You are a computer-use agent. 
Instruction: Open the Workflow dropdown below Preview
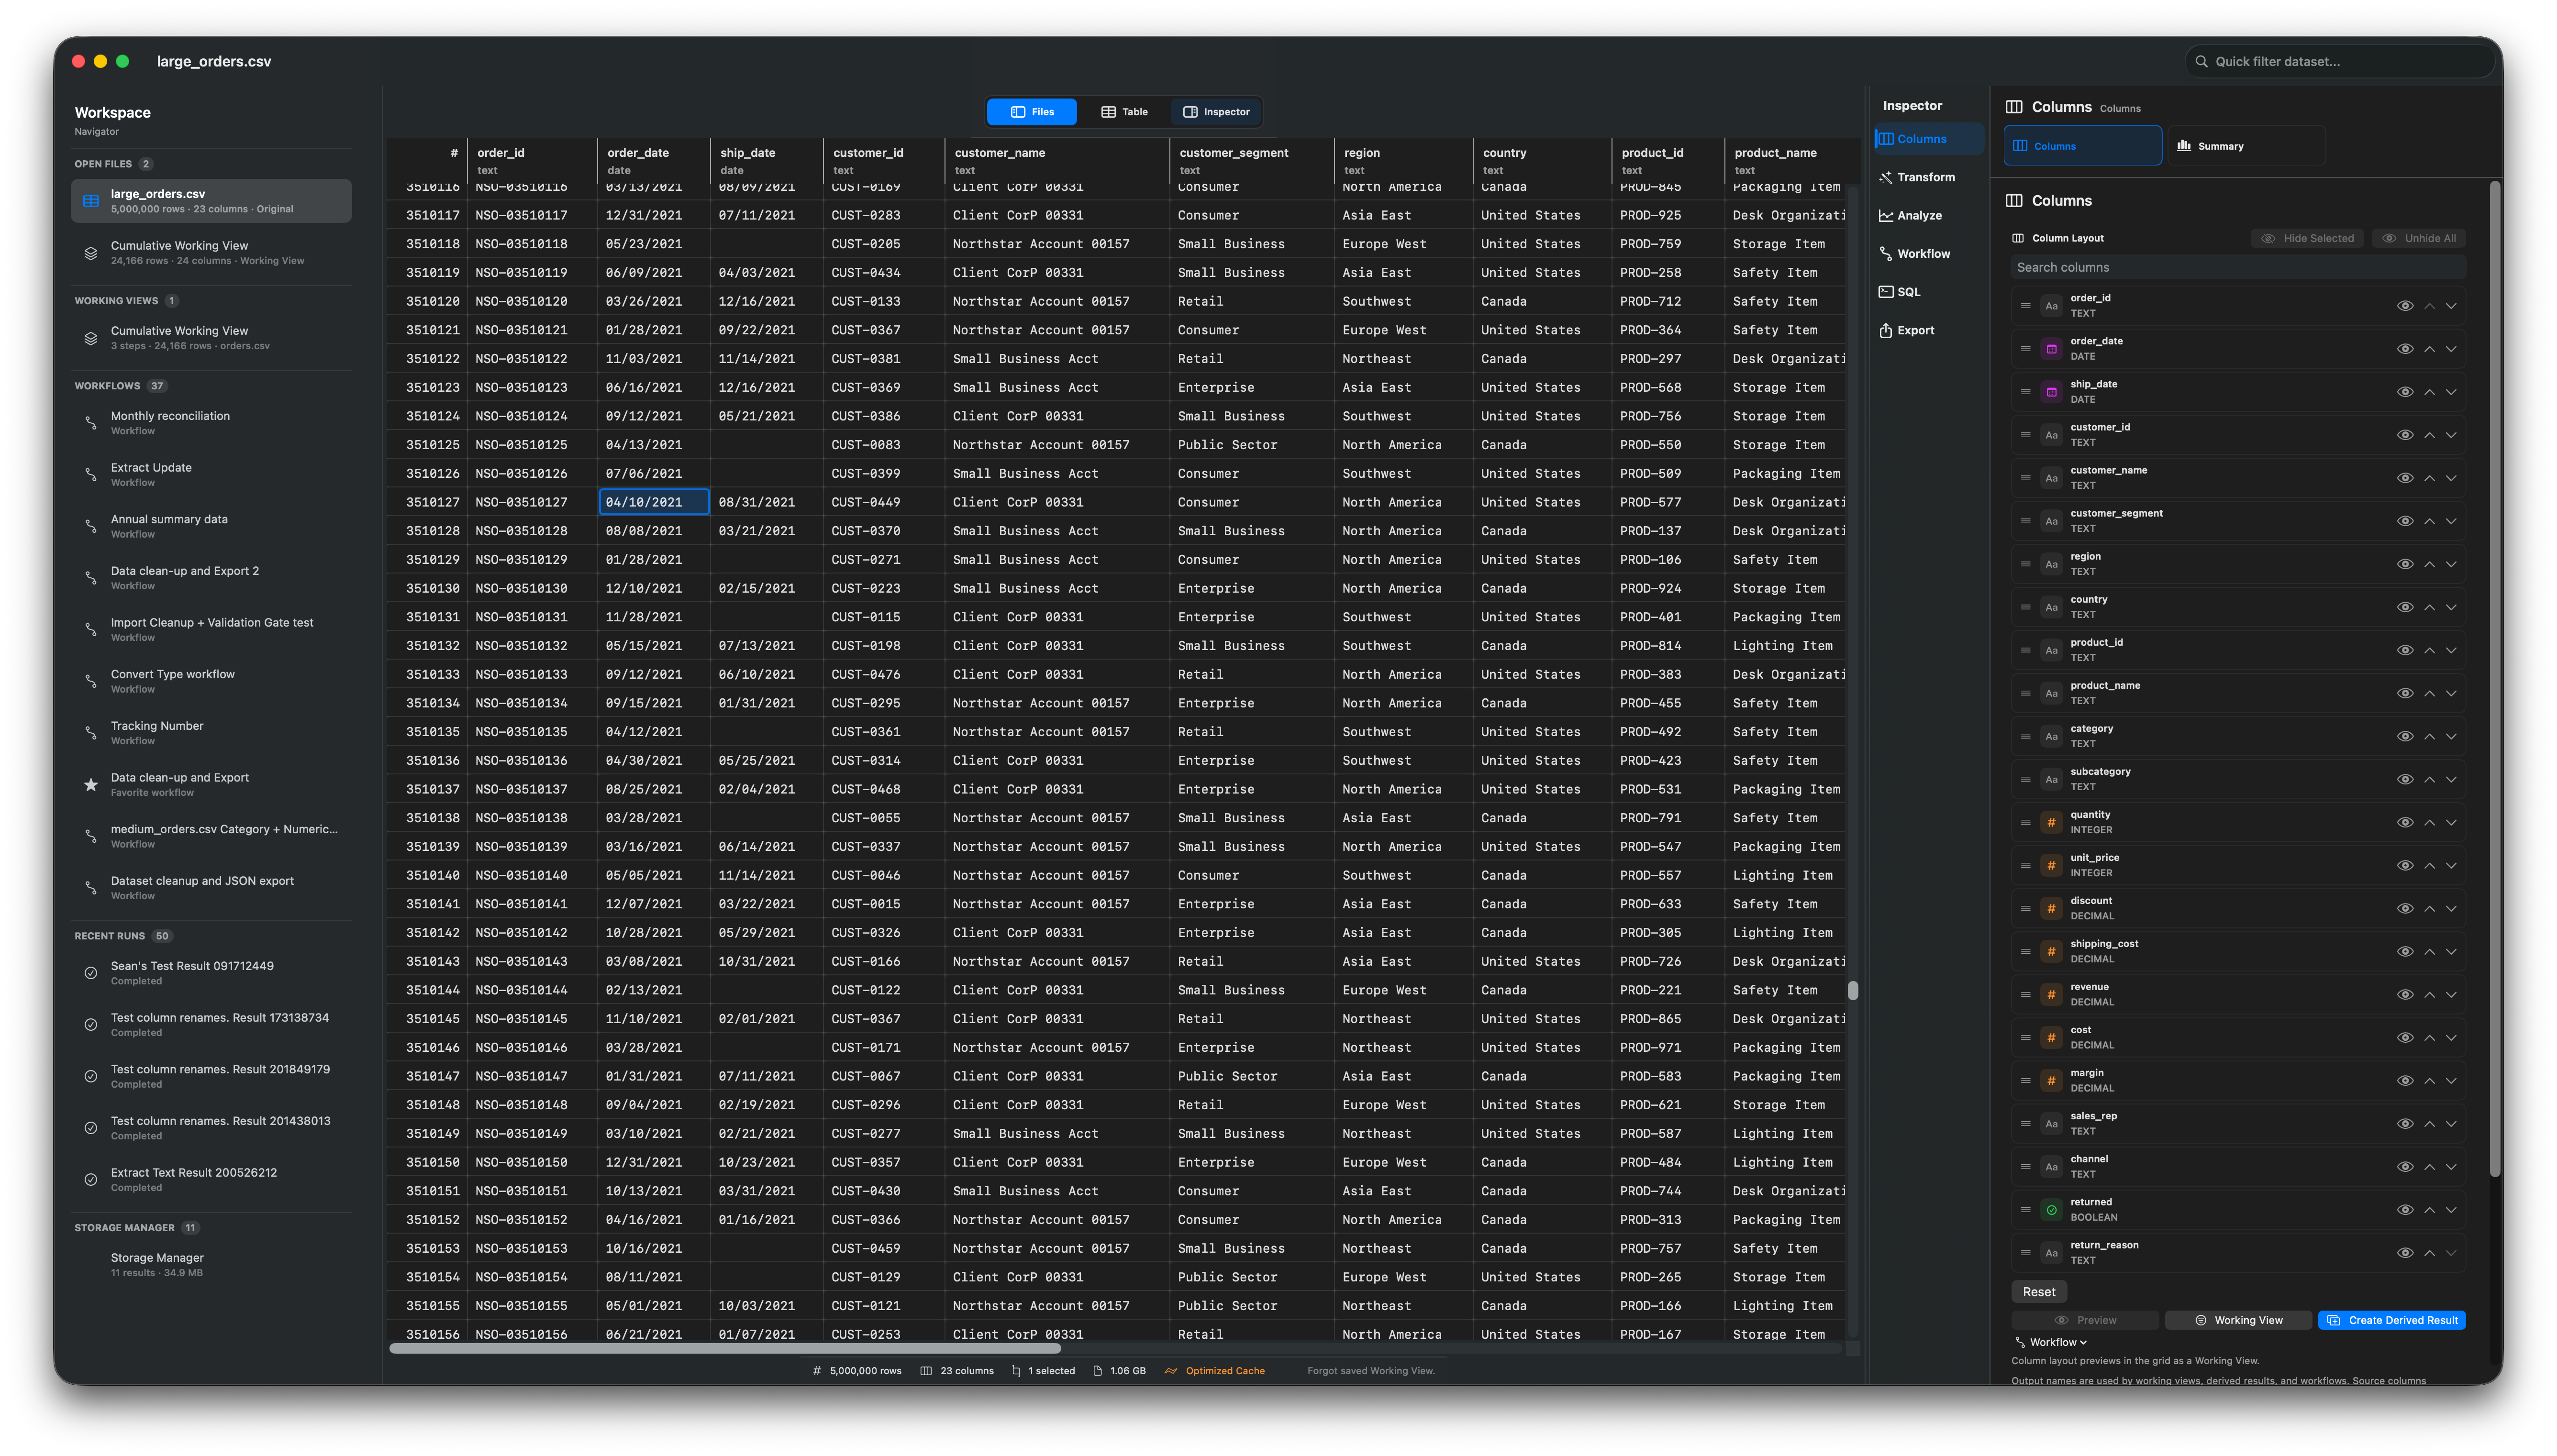coord(2051,1342)
